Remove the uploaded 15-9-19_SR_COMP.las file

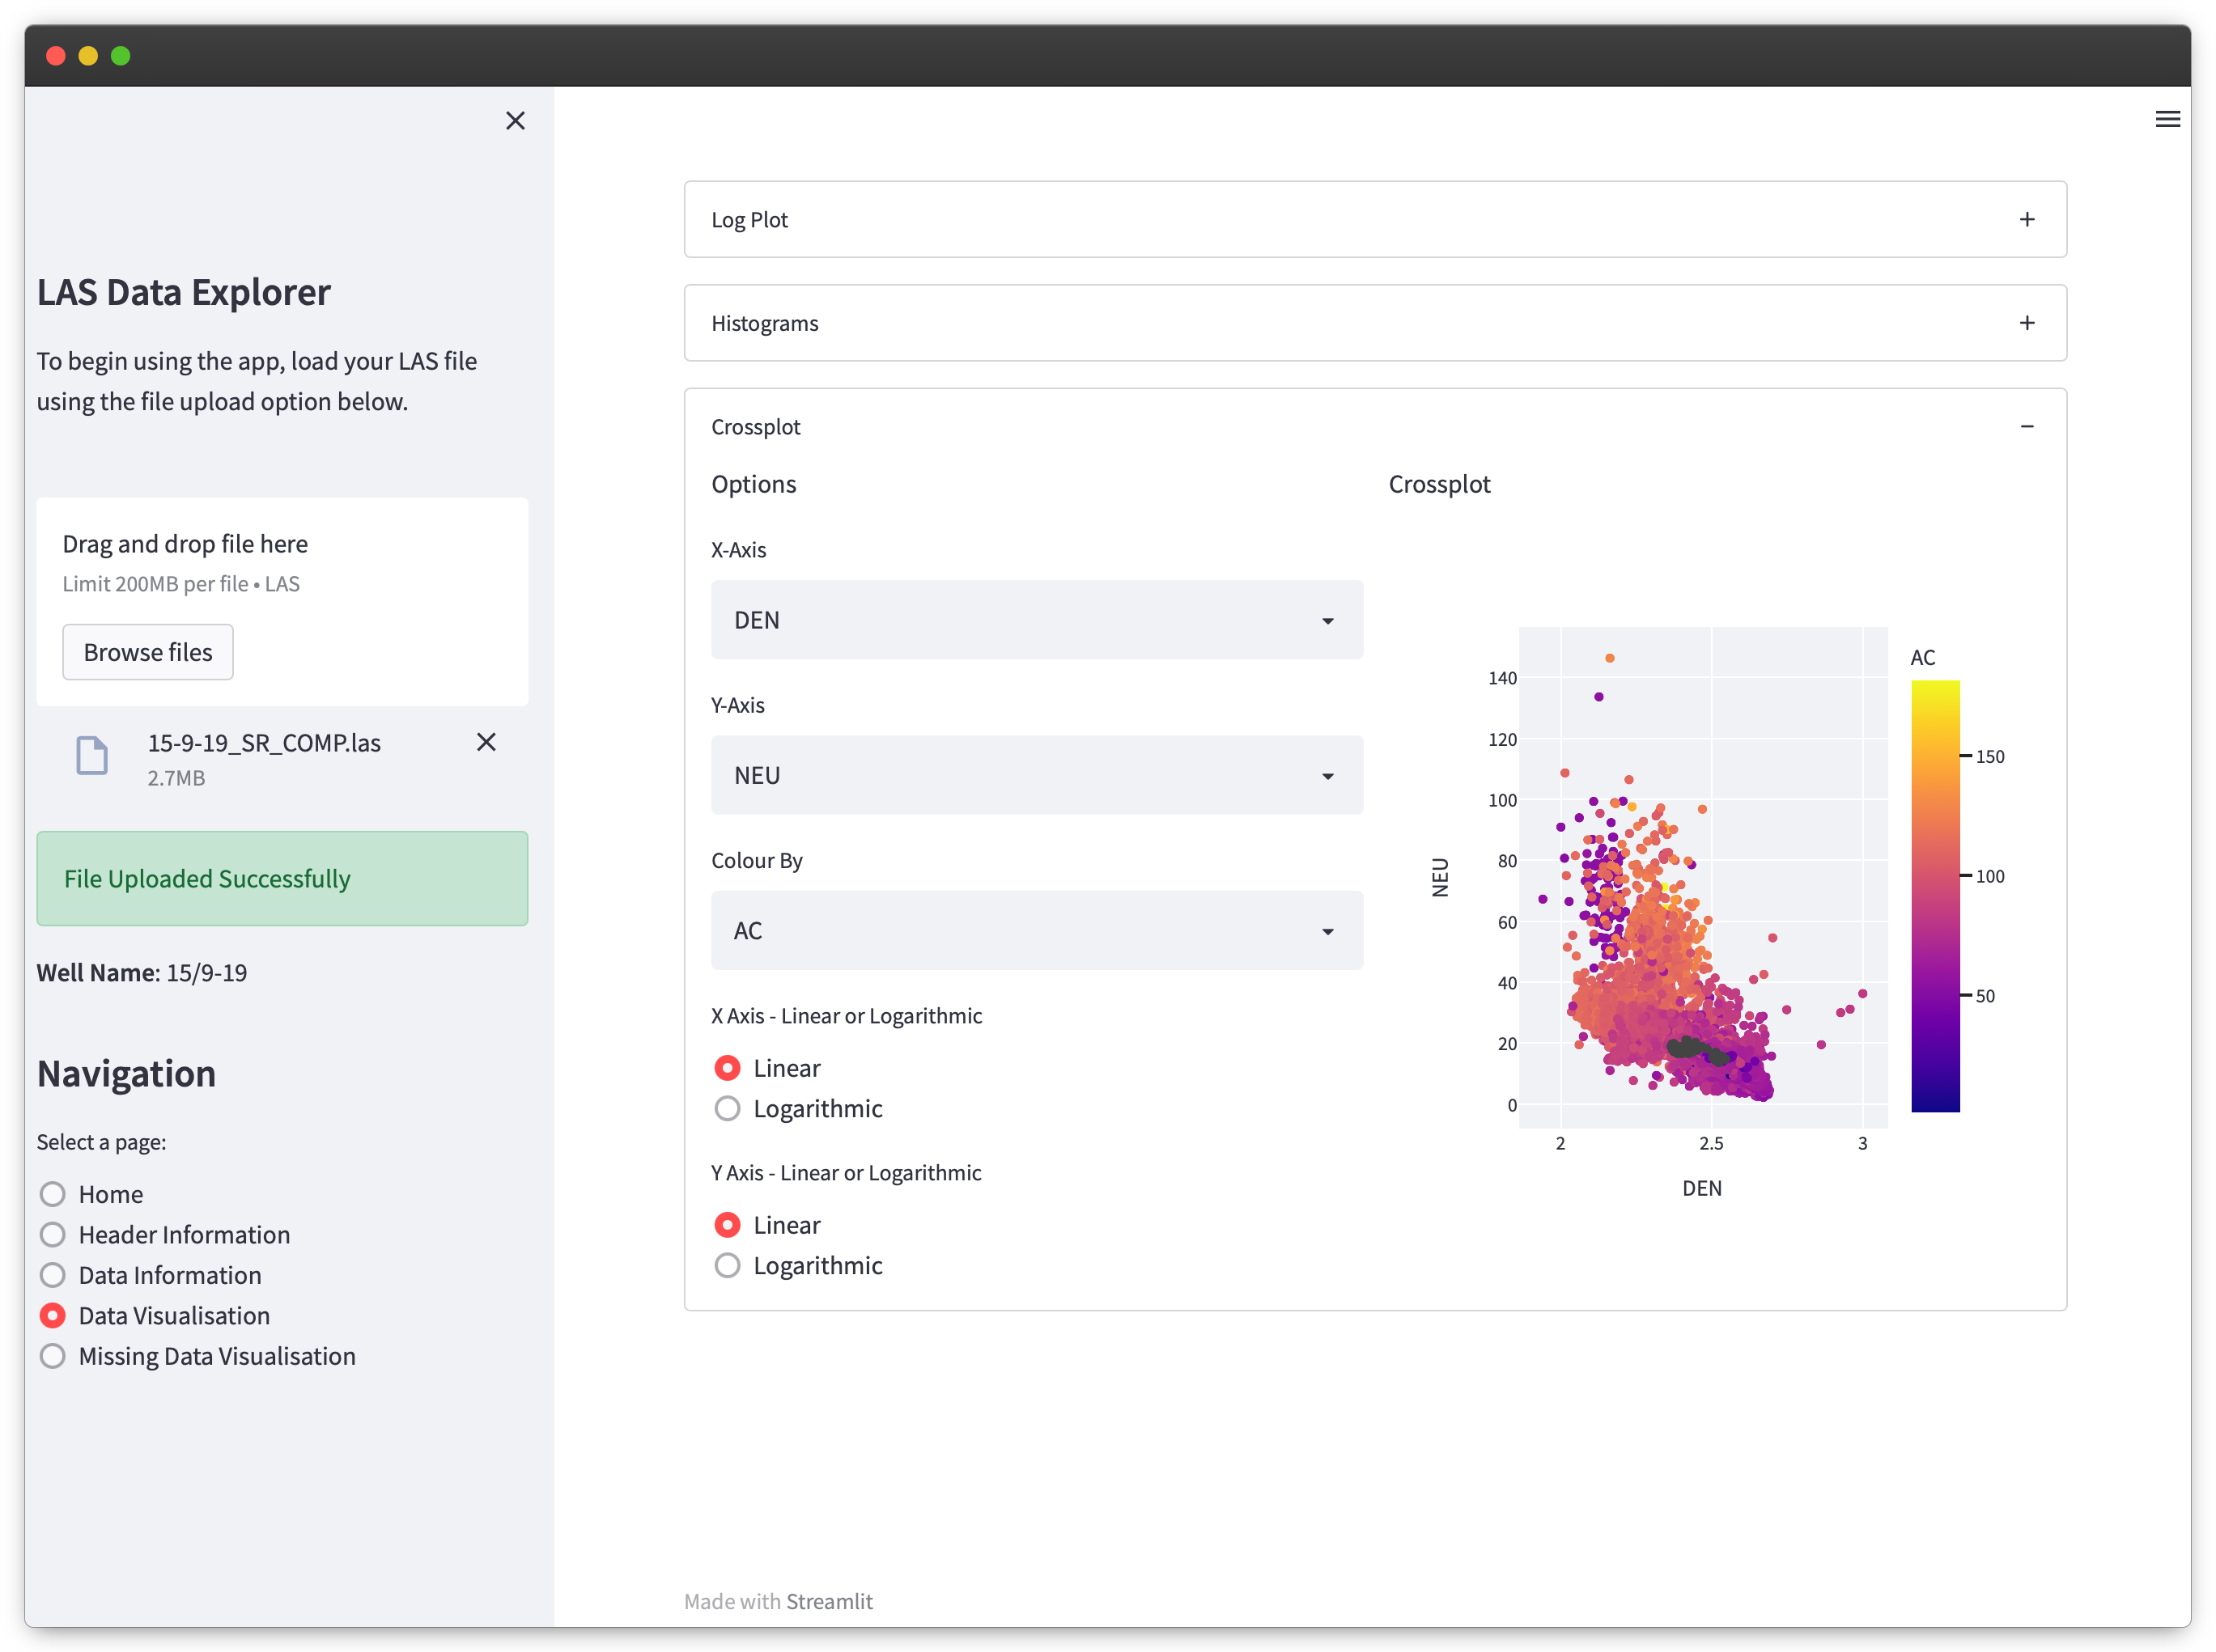pos(486,742)
